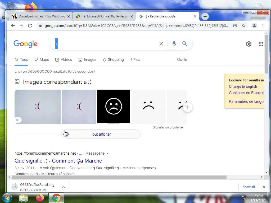Expand the Plus search options menu

(x=135, y=59)
